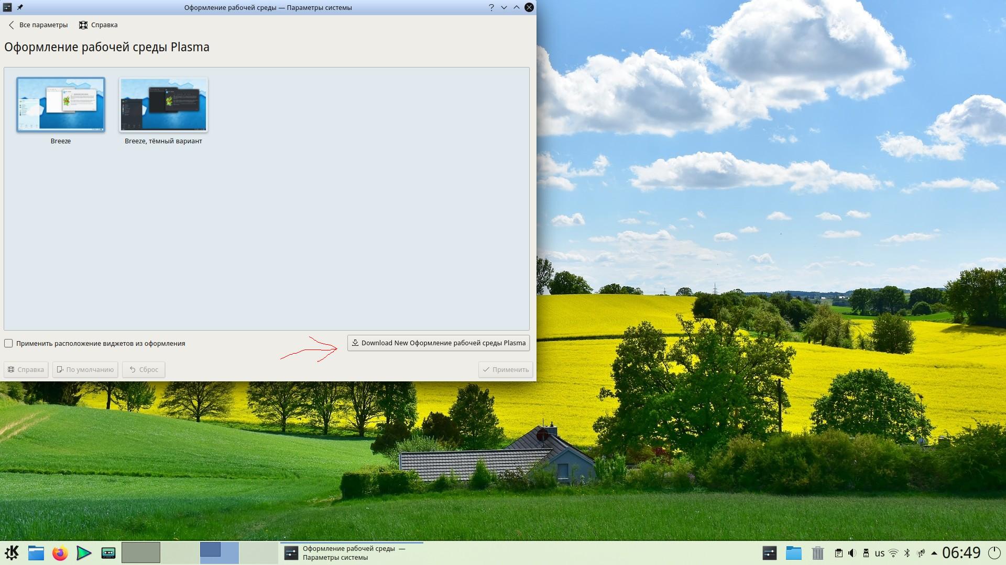Click the volume speaker tray icon
Screen dimensions: 1006x565
(852, 553)
